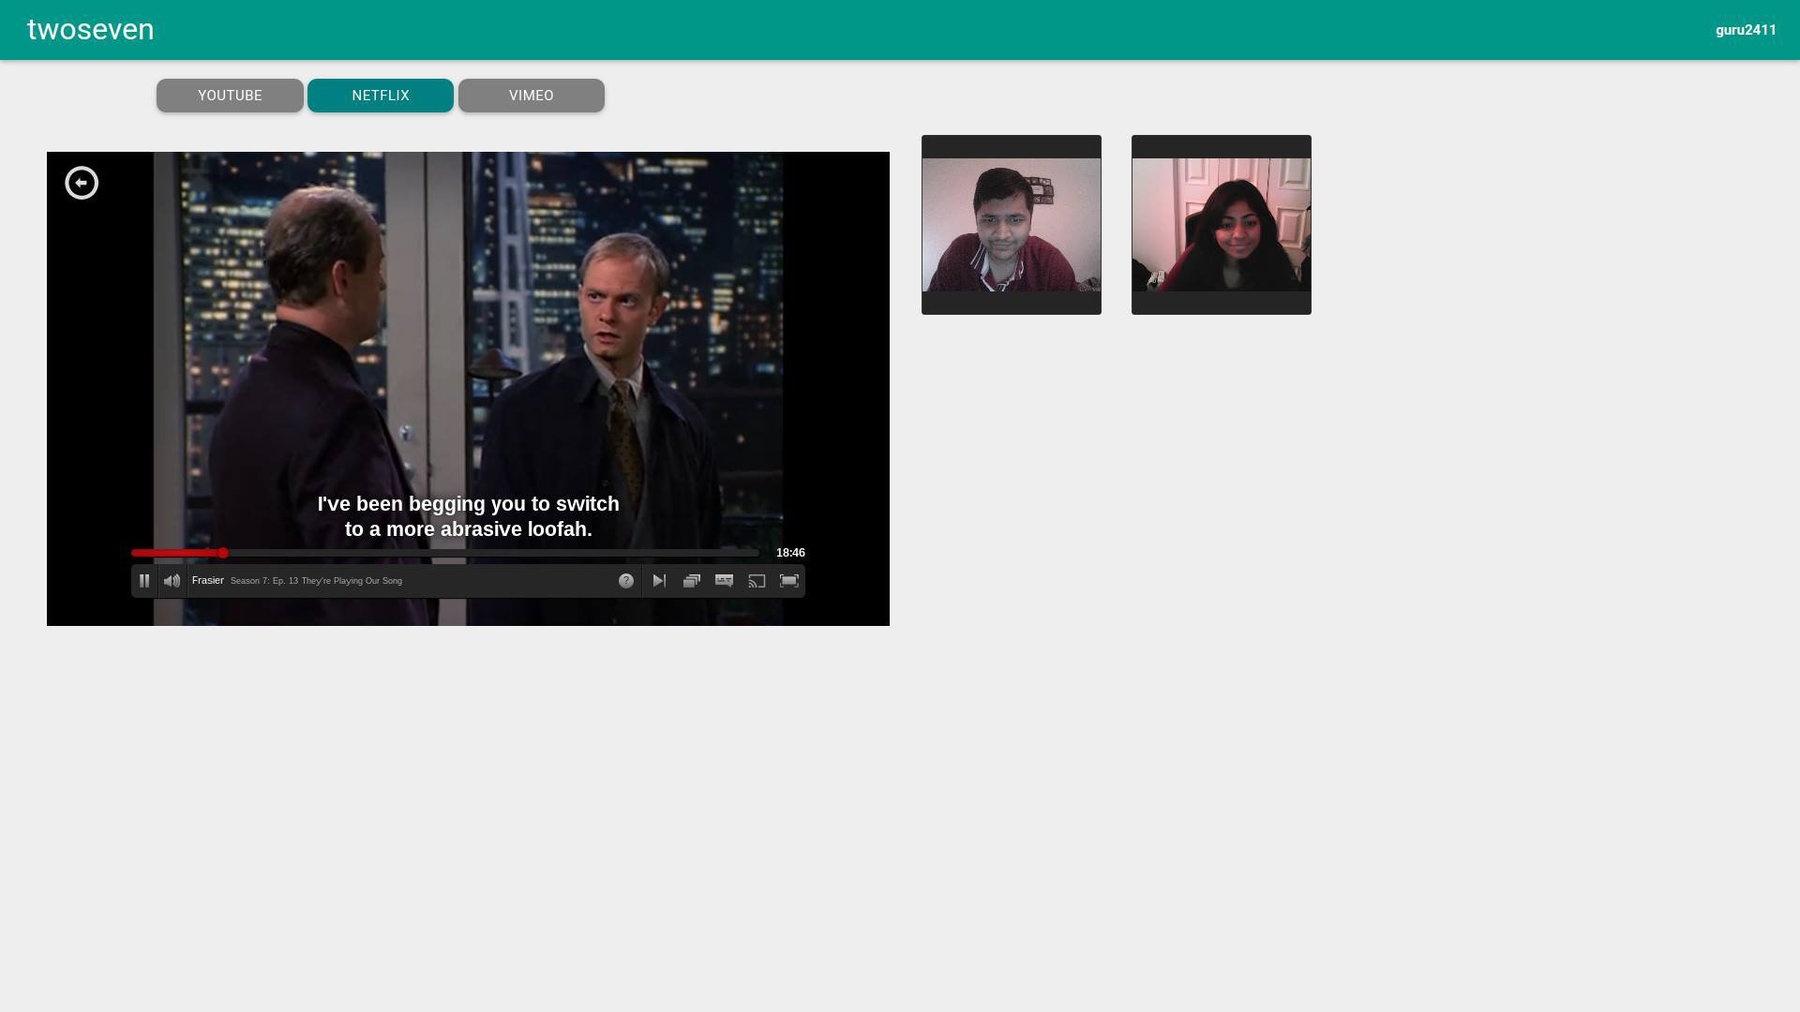
Task: Switch to the YOUTUBE tab
Action: coord(230,95)
